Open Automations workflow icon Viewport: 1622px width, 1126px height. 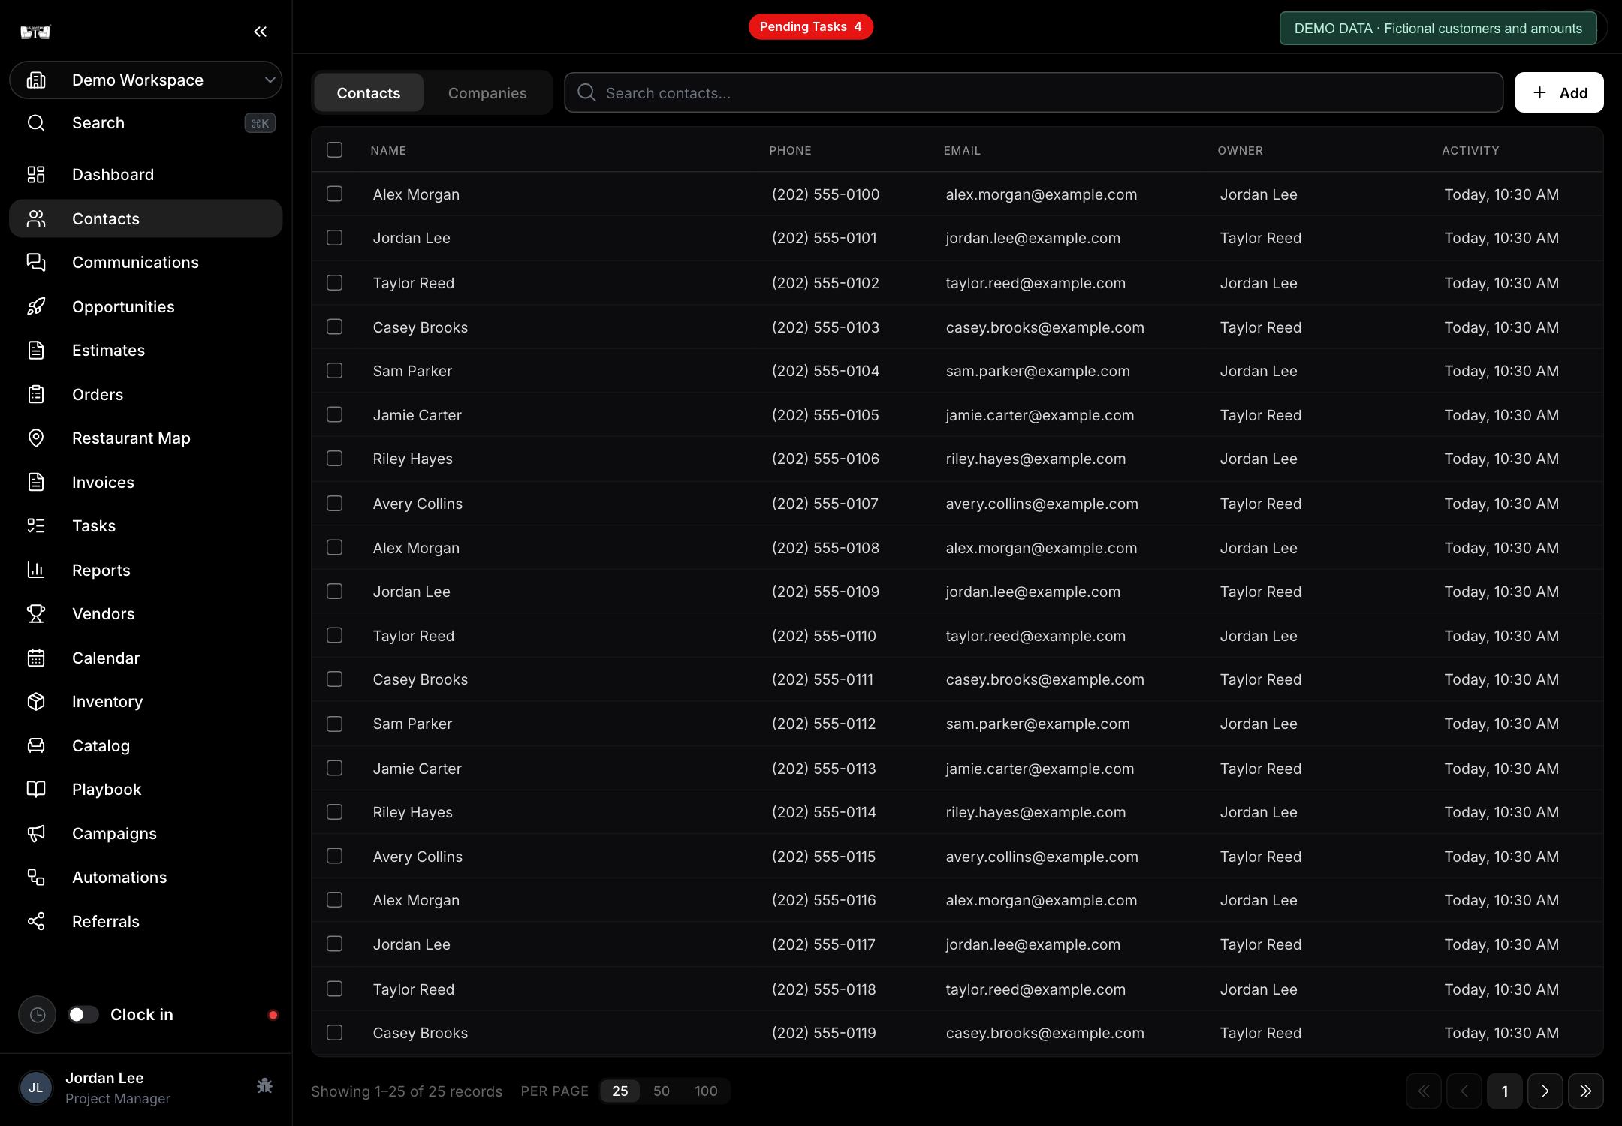click(x=36, y=878)
